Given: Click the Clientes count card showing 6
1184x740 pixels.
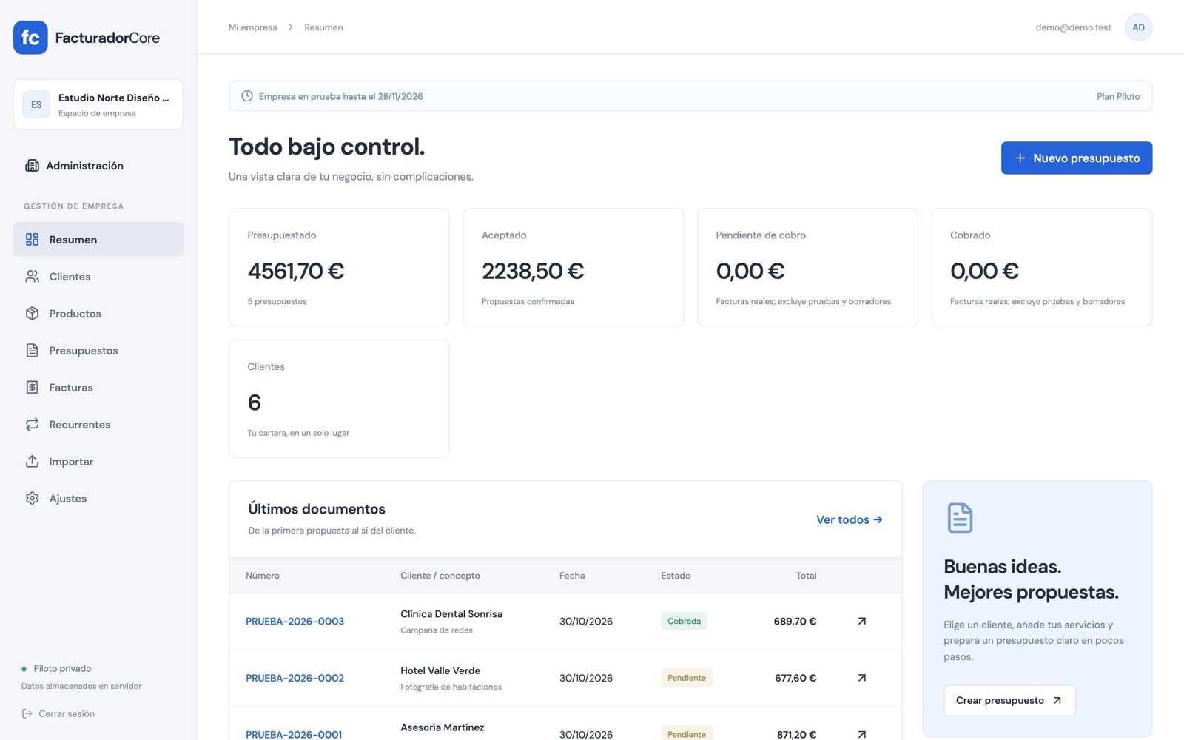Looking at the screenshot, I should [339, 399].
